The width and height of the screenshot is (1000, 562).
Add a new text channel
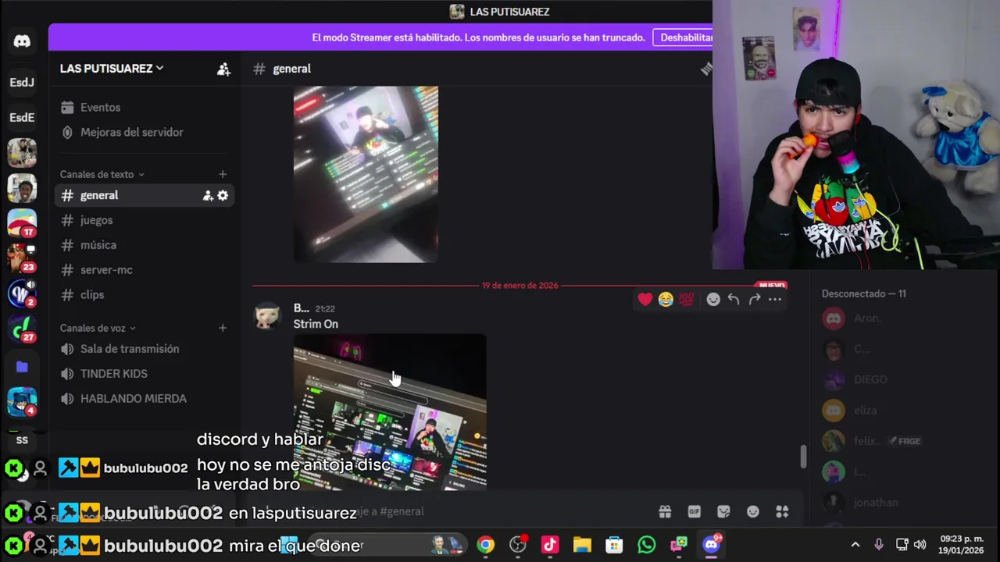(223, 174)
